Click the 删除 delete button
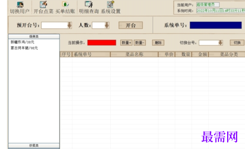 [x=158, y=43]
